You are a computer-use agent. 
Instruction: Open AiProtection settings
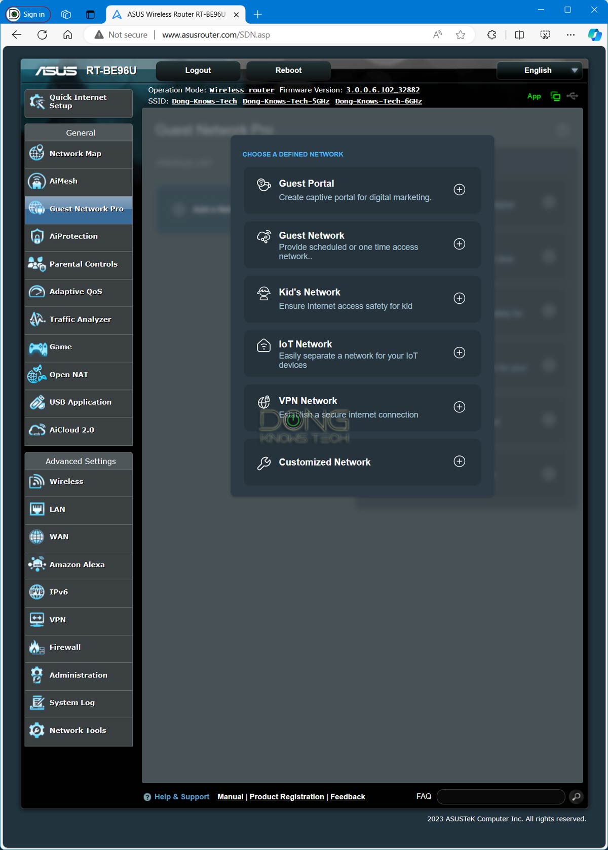[79, 237]
